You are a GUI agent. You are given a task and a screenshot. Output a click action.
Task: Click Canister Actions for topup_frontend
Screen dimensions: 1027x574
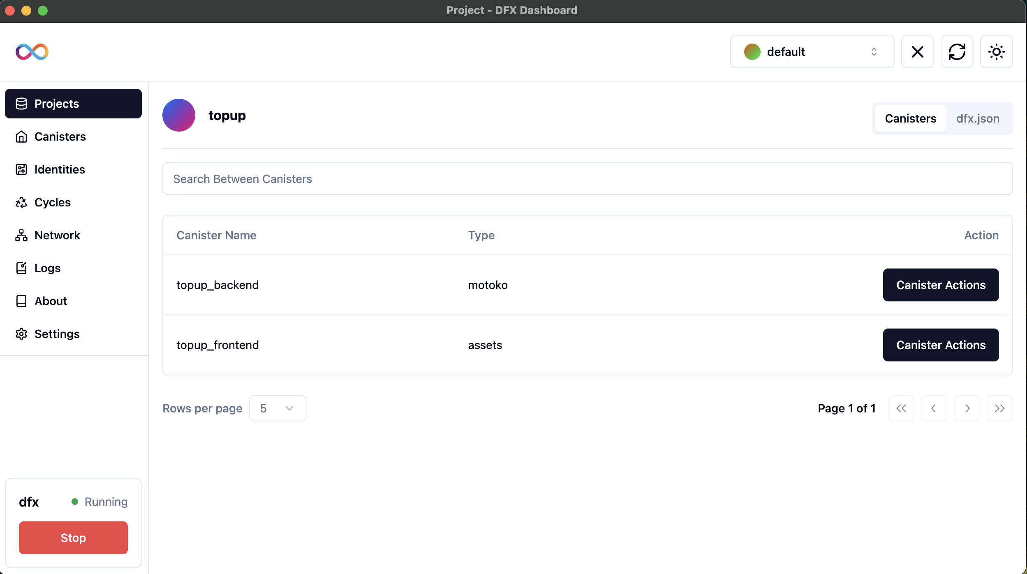point(941,345)
